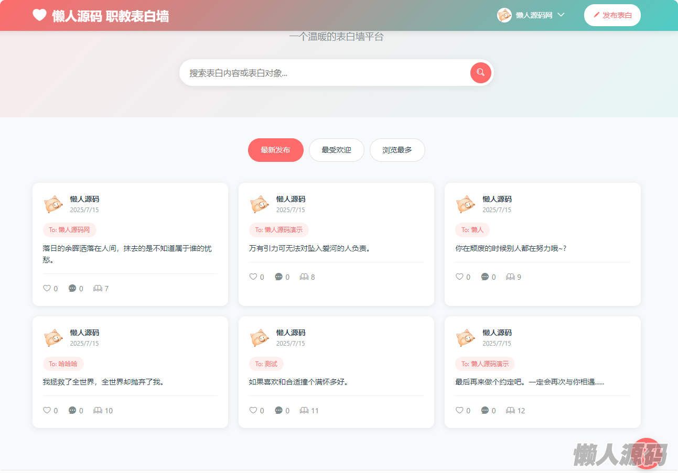Click the To: 测试 recipient tag

click(x=266, y=364)
